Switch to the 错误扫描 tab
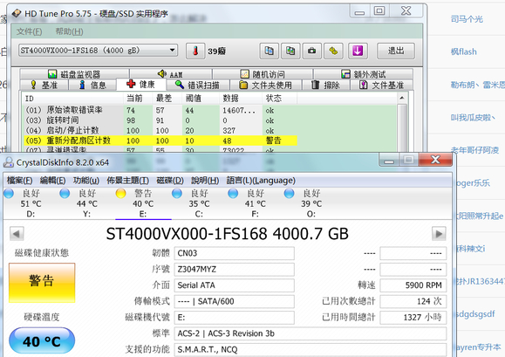 click(x=198, y=85)
